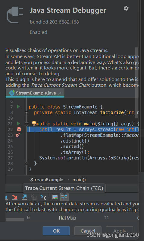Image resolution: width=144 pixels, height=241 pixels.
Task: Click the highlighted int[] result line
Action: (x=83, y=130)
